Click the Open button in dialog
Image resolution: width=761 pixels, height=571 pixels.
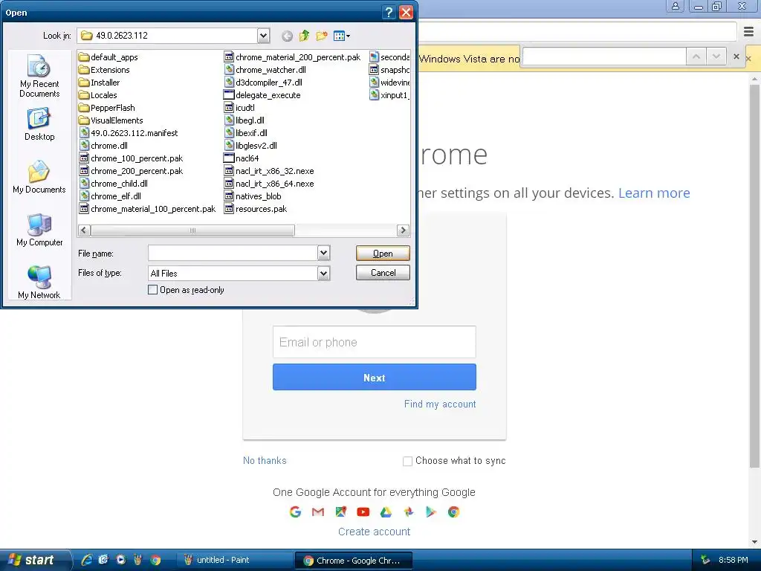point(383,254)
